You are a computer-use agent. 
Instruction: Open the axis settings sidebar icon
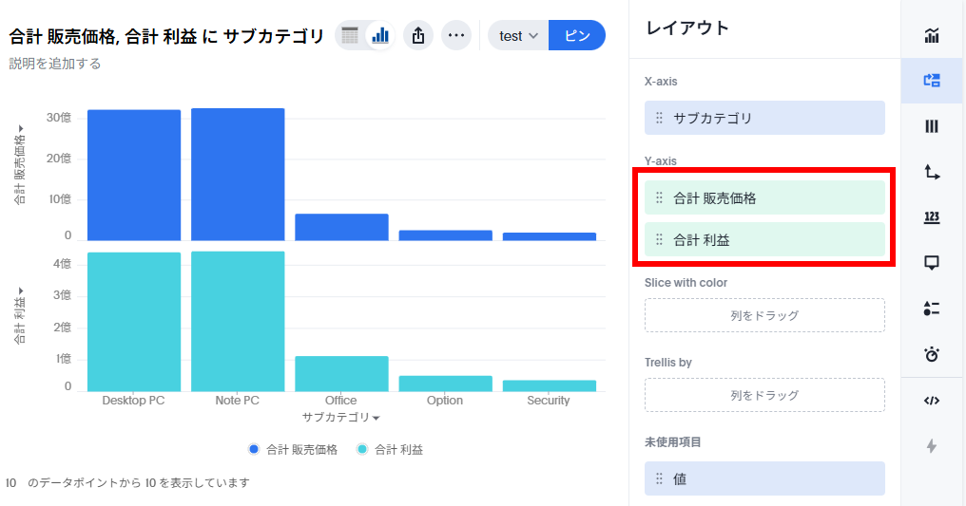(x=932, y=172)
